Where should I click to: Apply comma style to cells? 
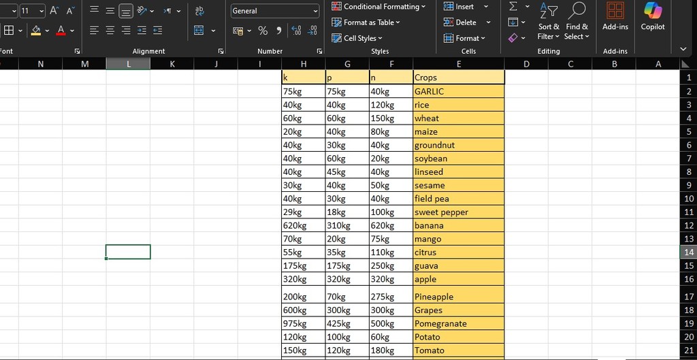click(x=279, y=31)
